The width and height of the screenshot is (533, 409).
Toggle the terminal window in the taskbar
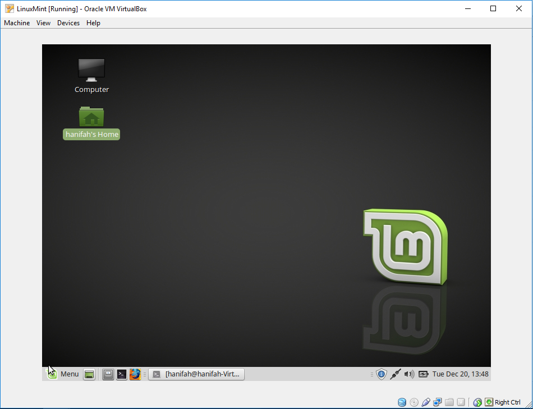pos(196,374)
